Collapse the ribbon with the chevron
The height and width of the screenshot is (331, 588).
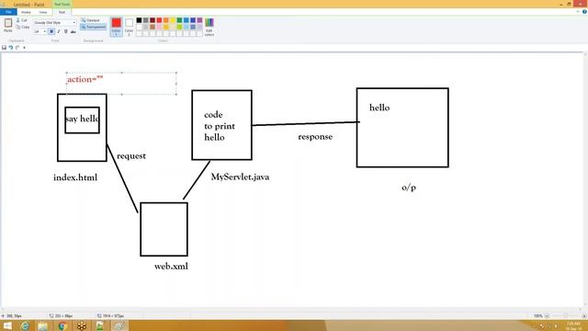coord(578,12)
